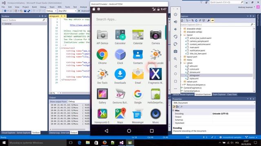Open the Gallery app
The height and width of the screenshot is (146, 261).
pos(102,96)
